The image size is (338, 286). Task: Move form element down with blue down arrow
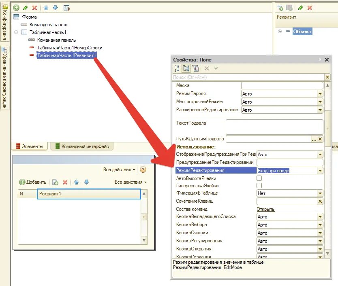coord(56,8)
